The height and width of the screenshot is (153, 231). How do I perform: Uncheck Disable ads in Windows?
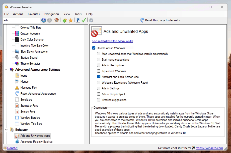94,48
